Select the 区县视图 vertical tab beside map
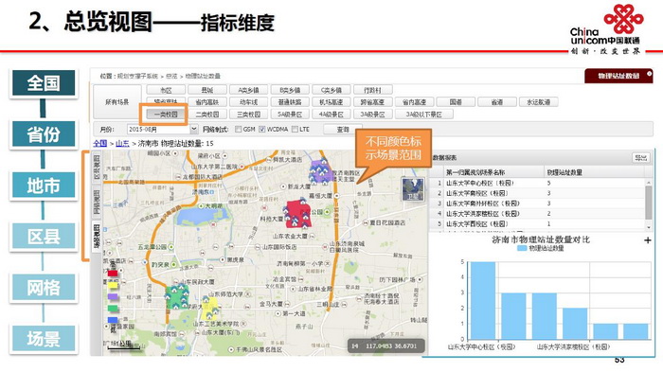This screenshot has height=372, width=663. (x=97, y=167)
